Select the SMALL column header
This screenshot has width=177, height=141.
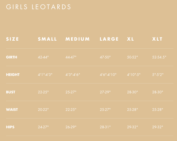pyautogui.click(x=47, y=39)
